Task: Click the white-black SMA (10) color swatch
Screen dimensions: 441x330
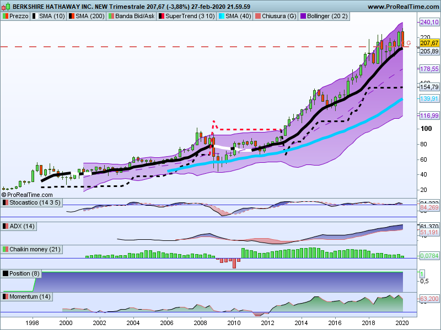Action: coord(35,16)
